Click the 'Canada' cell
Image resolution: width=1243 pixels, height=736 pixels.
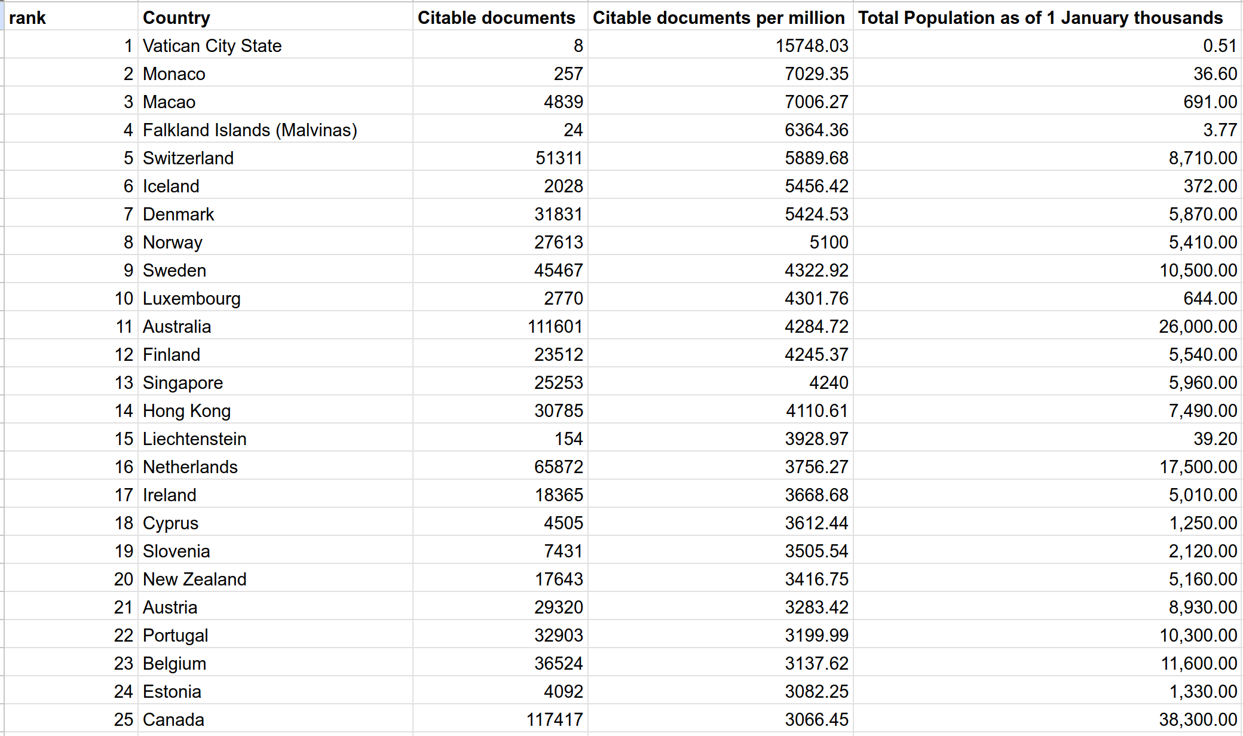[275, 719]
